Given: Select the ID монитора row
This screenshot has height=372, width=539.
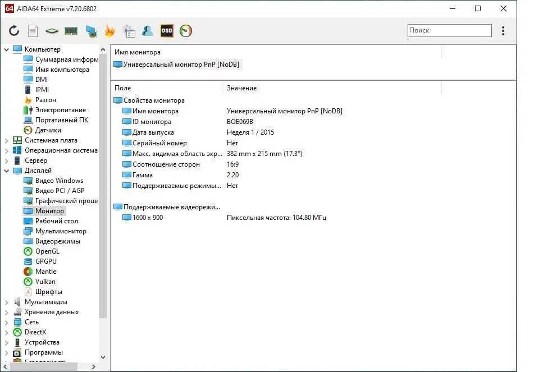Looking at the screenshot, I should [188, 122].
